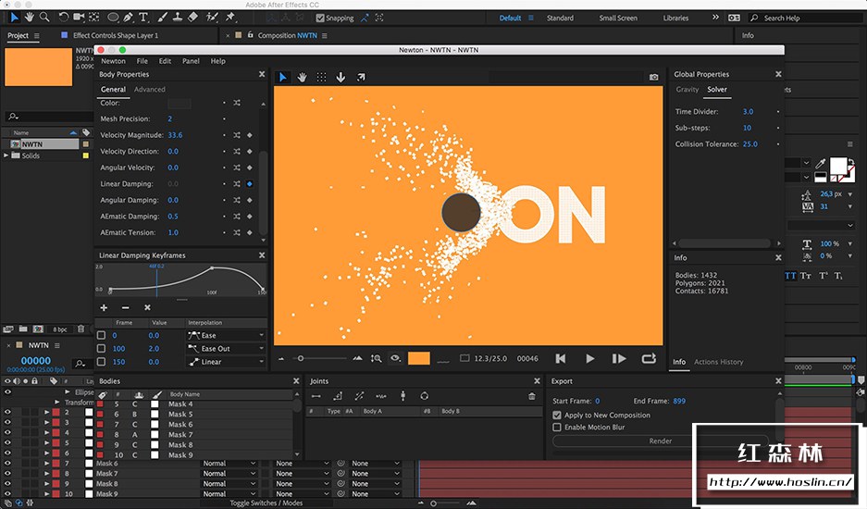867x509 pixels.
Task: Open the Ease interpolation dropdown
Action: pyautogui.click(x=226, y=335)
